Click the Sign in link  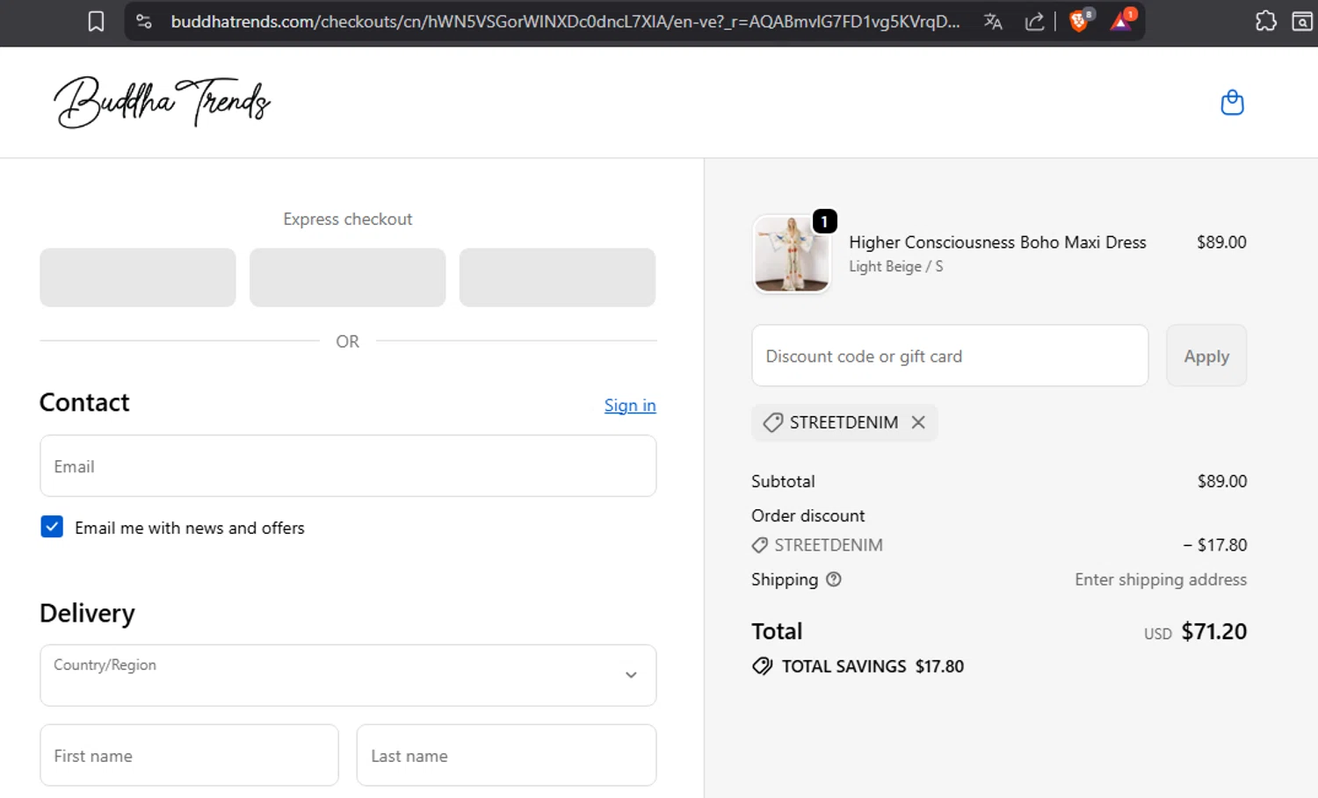[x=630, y=406]
